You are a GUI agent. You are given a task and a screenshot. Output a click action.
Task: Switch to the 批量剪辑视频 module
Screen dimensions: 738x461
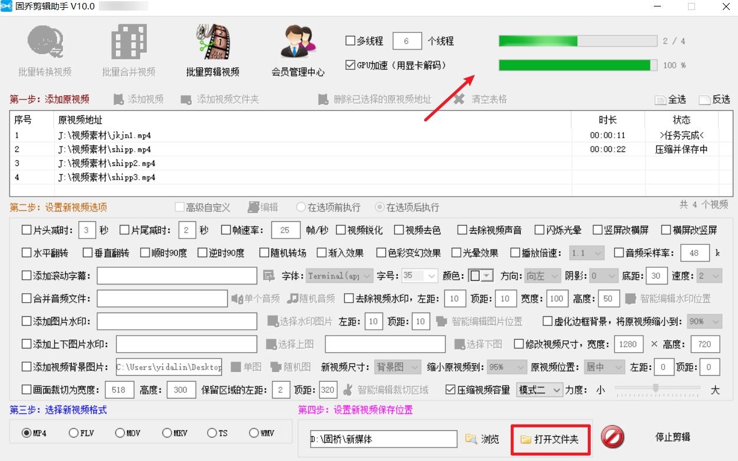212,44
